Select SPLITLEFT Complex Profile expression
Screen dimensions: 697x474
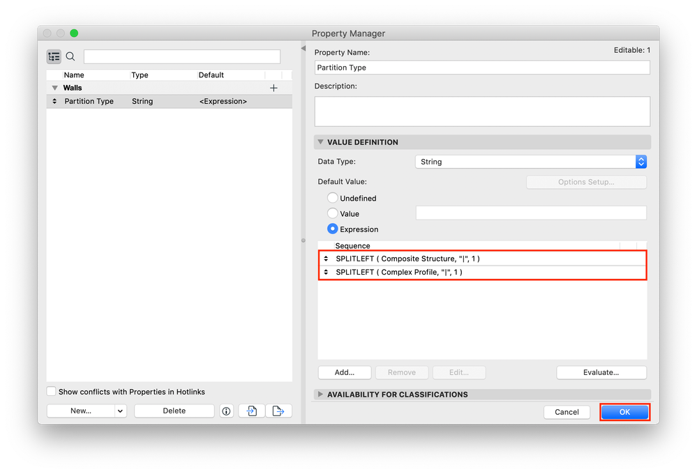(x=482, y=272)
